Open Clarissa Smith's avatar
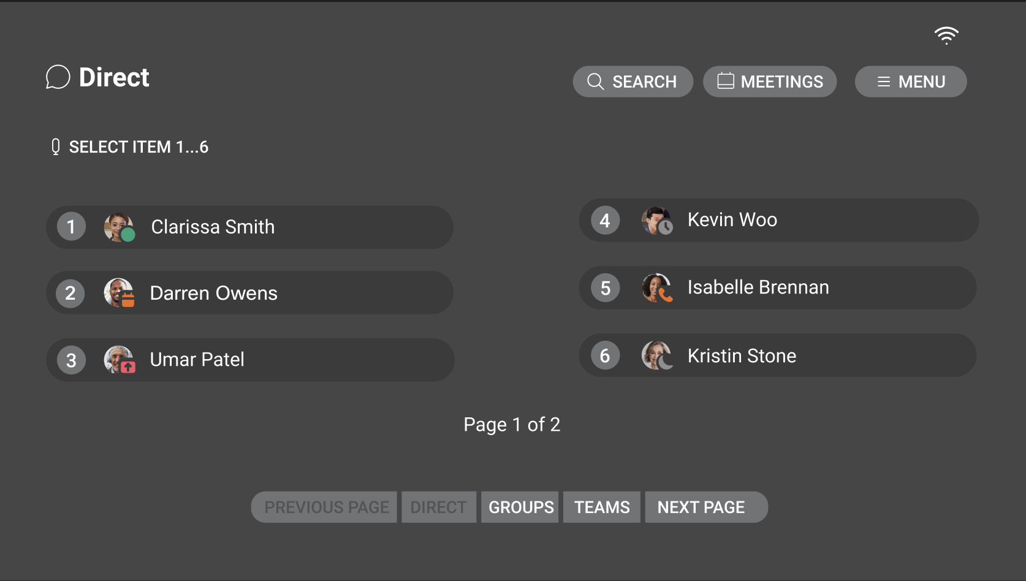The width and height of the screenshot is (1026, 581). coord(119,227)
